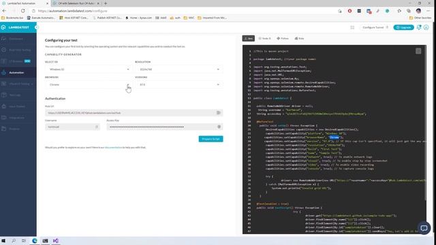Open Edge from the taskbar
Image resolution: width=436 pixels, height=245 pixels.
point(35,241)
